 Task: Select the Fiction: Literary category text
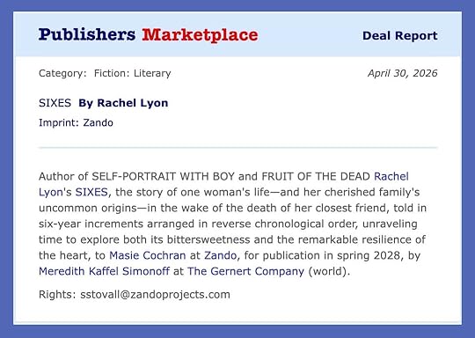pos(132,73)
